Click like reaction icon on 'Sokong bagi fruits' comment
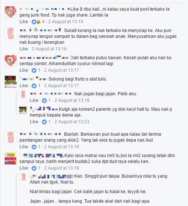The height and width of the screenshot is (206, 188). click(34, 86)
